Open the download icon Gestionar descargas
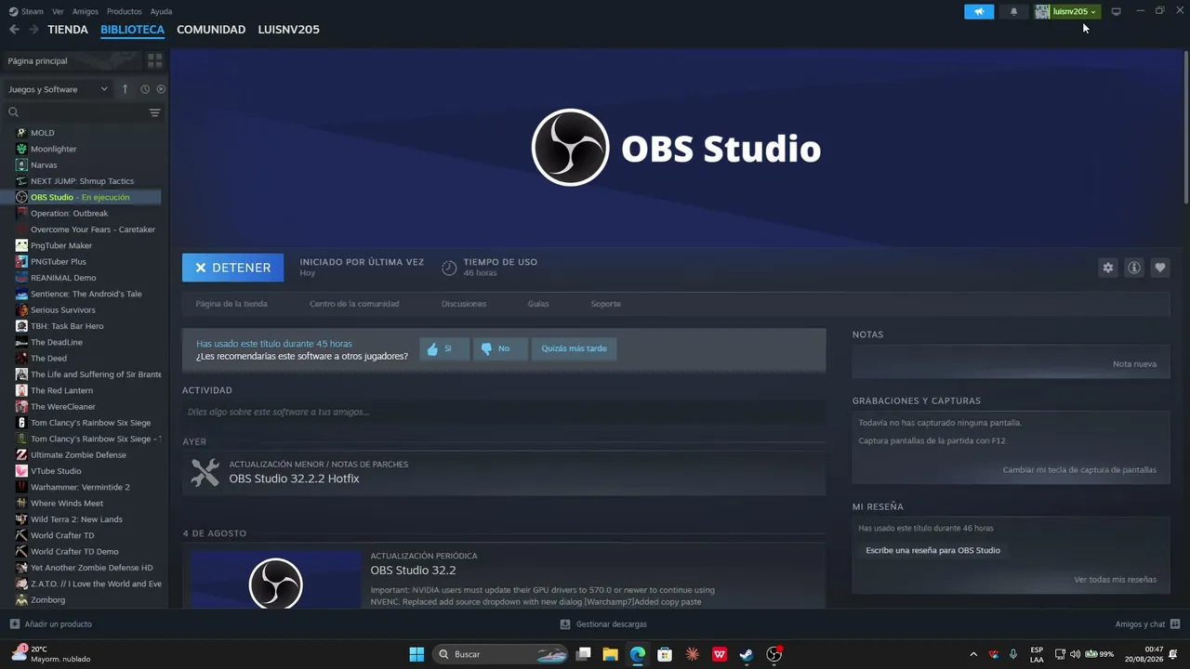 565,624
